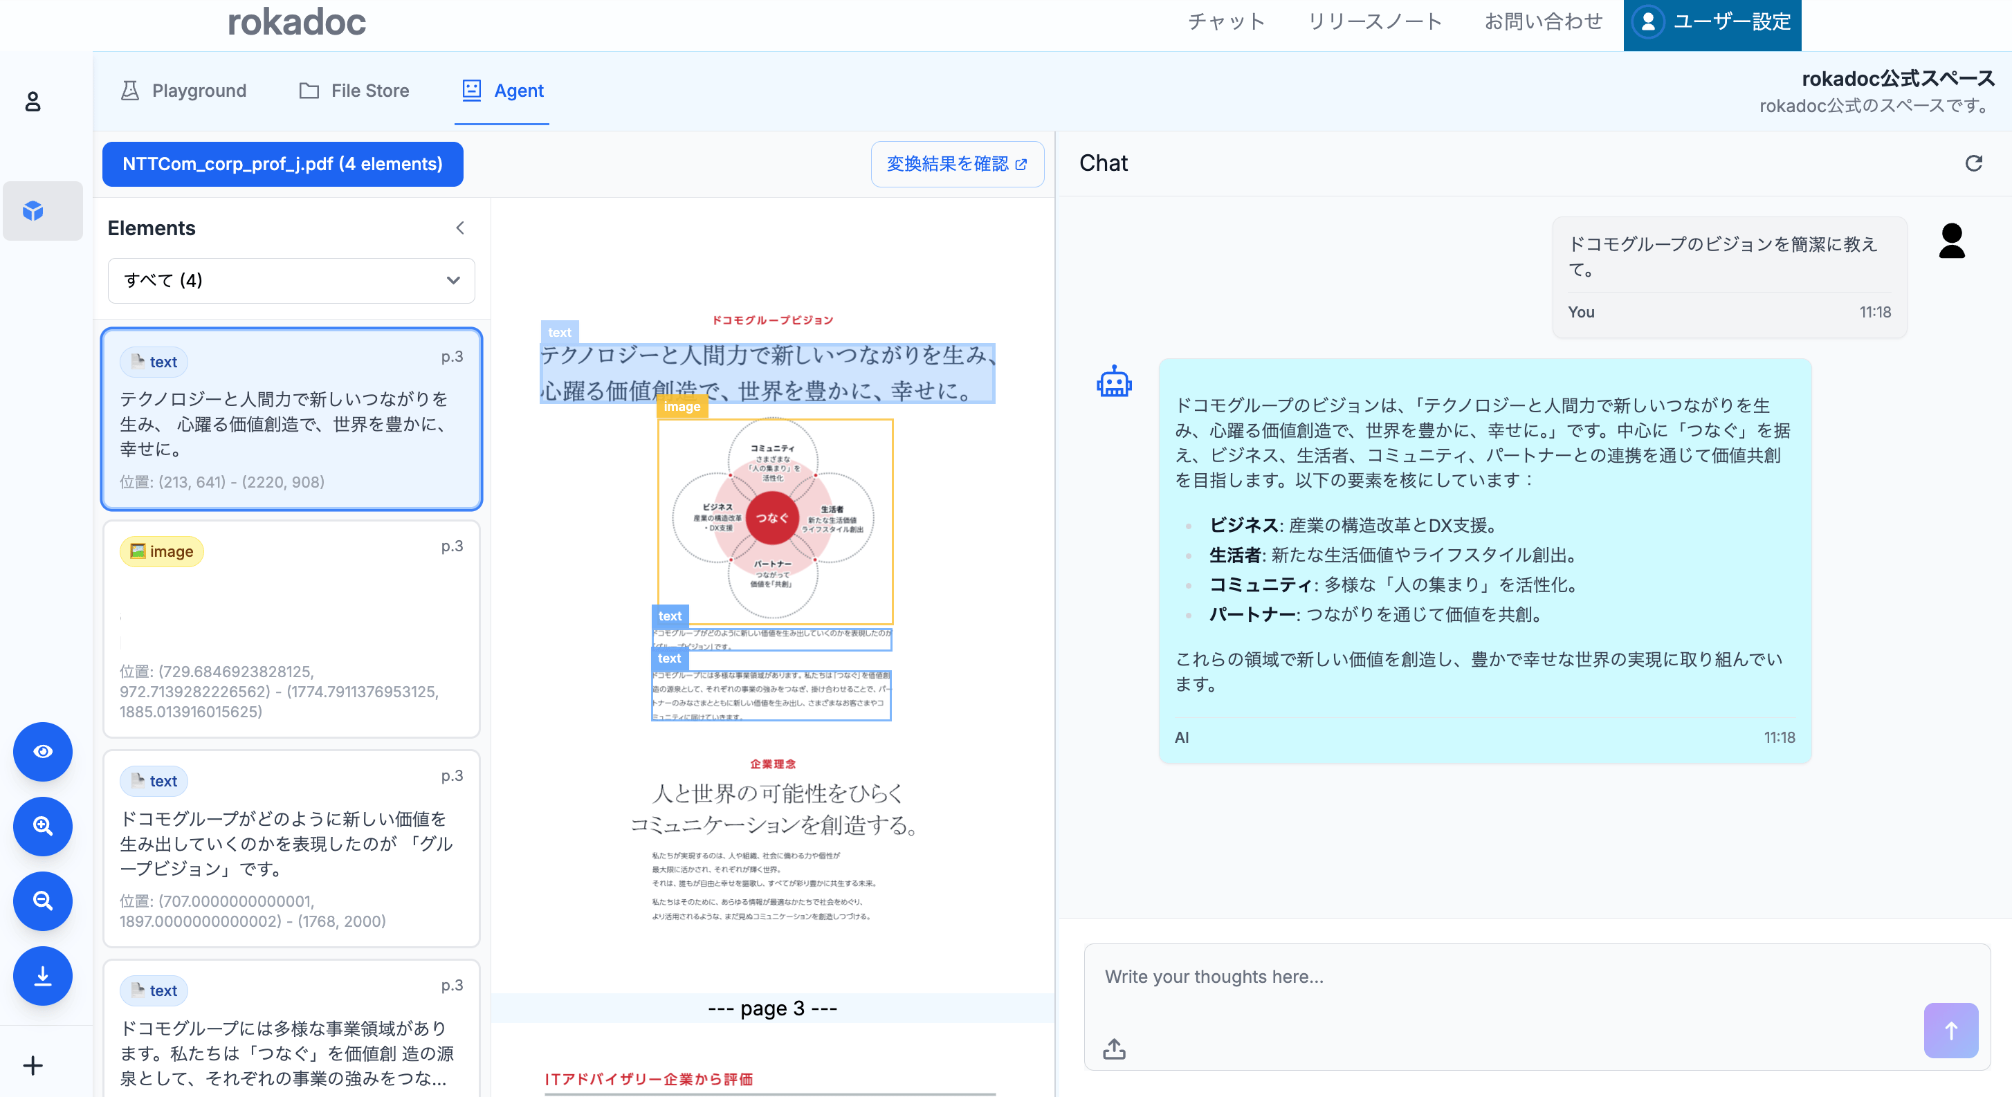
Task: Click NTTCom_corp_prof_j.pdf (4 elements) button
Action: (x=283, y=164)
